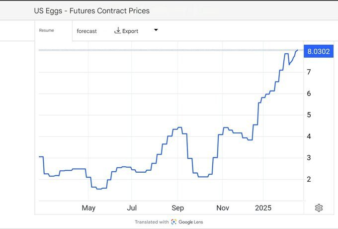Click the 2 value on the price axis
The width and height of the screenshot is (338, 229).
(x=309, y=179)
